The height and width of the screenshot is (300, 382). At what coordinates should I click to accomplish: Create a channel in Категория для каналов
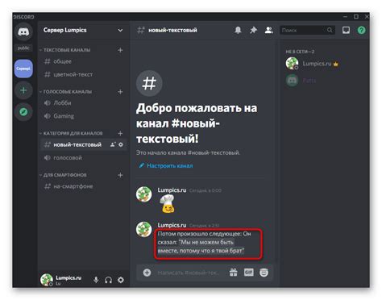click(x=120, y=133)
